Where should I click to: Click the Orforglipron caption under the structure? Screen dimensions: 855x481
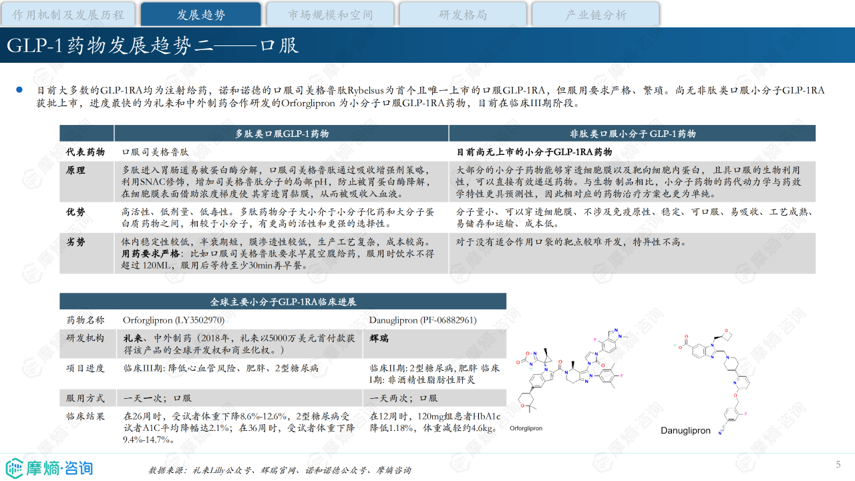tap(526, 428)
